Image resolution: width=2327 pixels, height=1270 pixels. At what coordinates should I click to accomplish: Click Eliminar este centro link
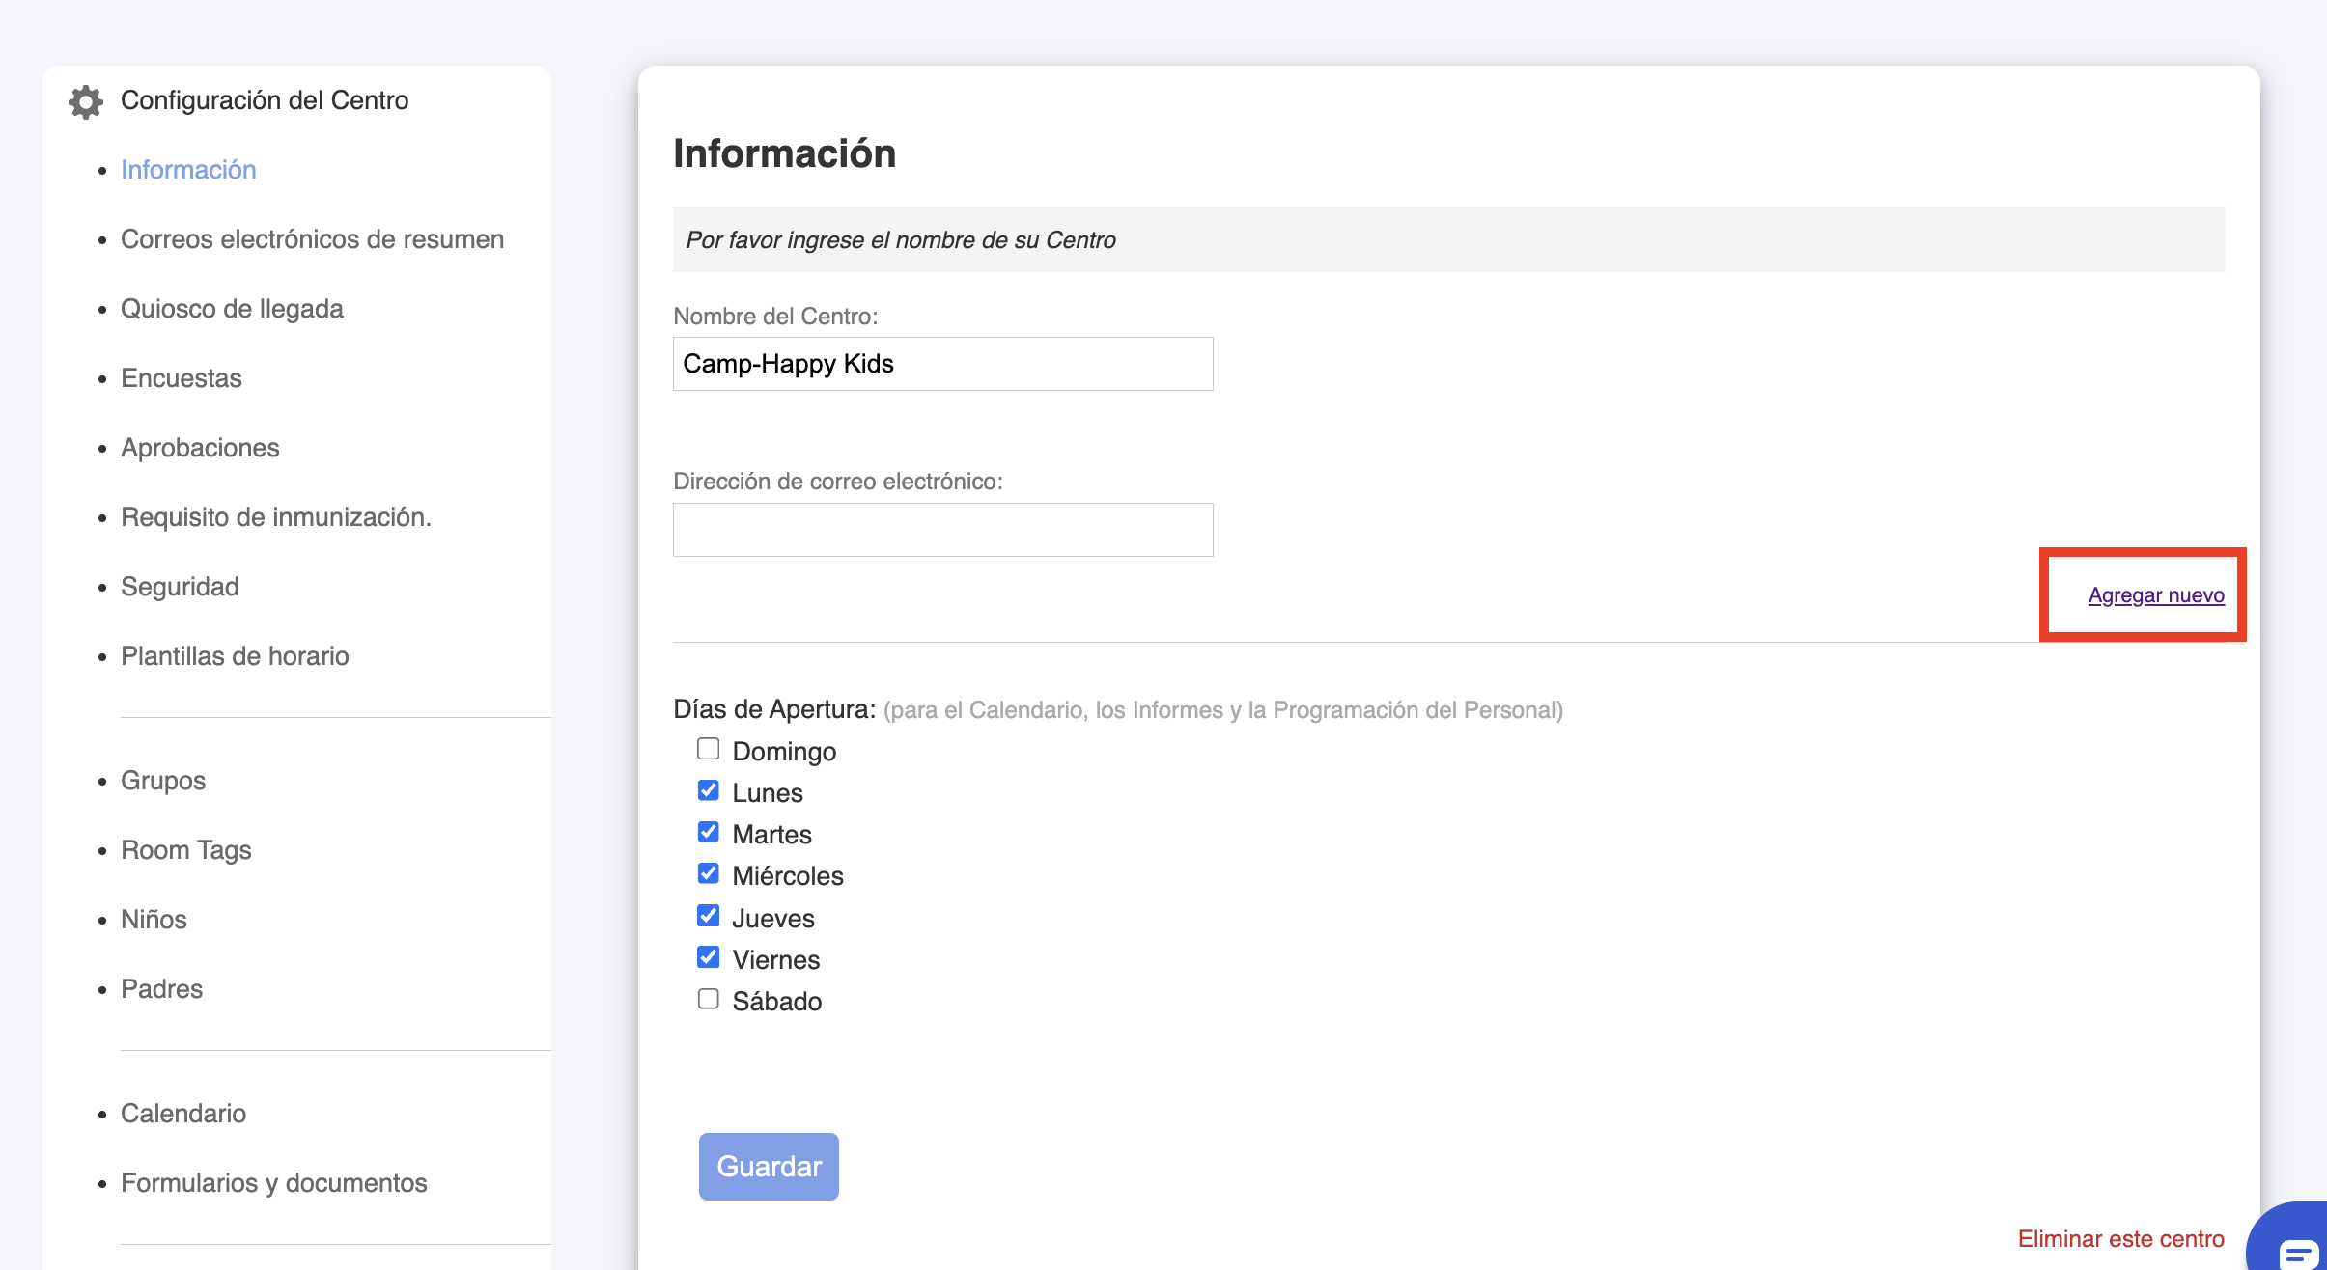tap(2120, 1239)
